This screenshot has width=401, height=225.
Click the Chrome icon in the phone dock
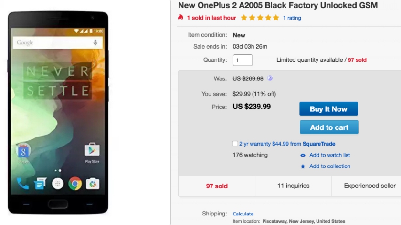click(74, 183)
